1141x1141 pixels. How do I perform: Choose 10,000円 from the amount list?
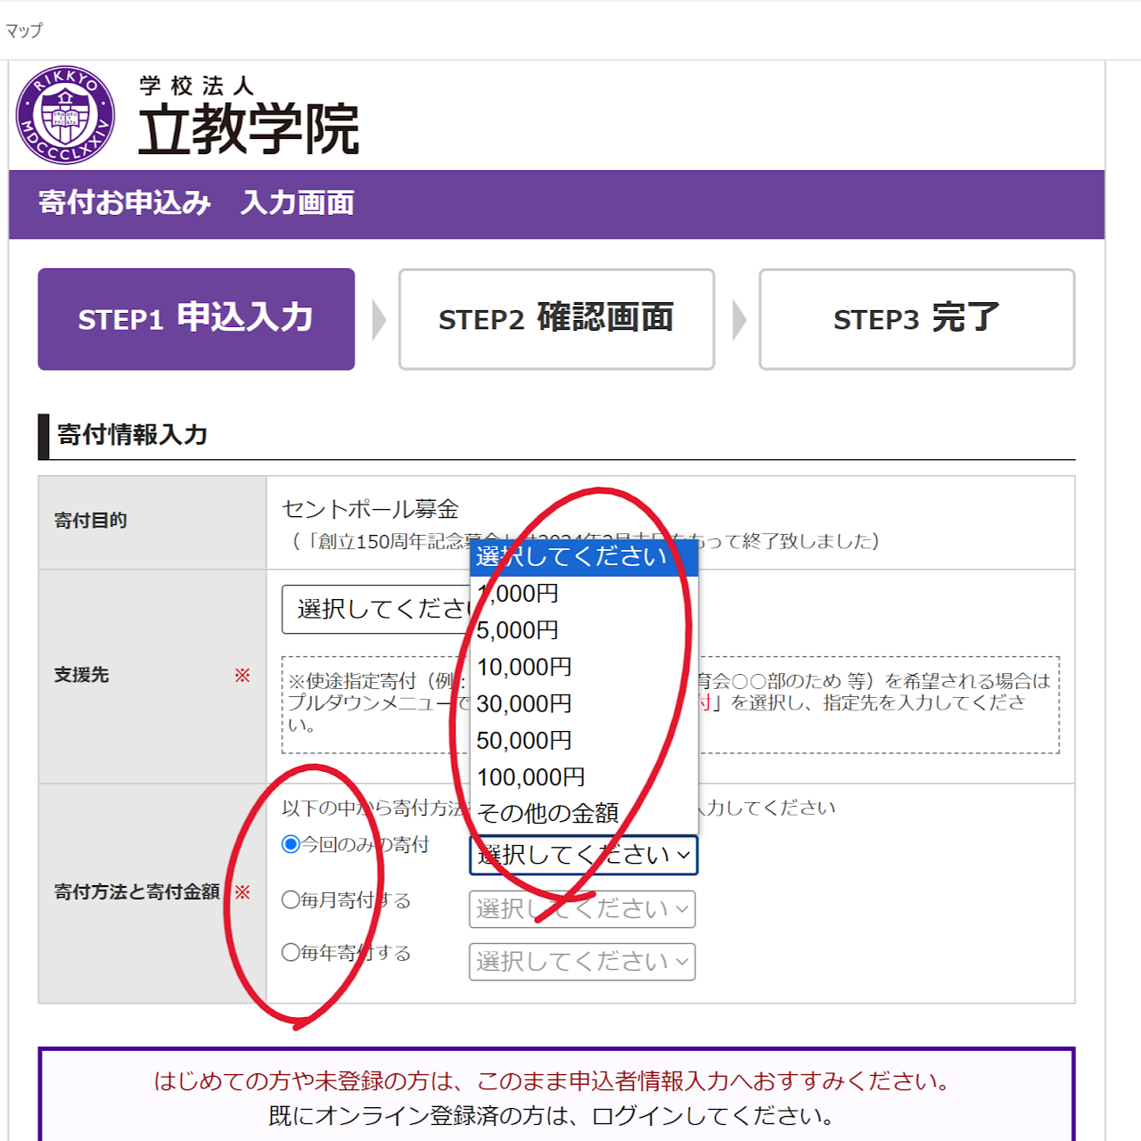(x=584, y=667)
